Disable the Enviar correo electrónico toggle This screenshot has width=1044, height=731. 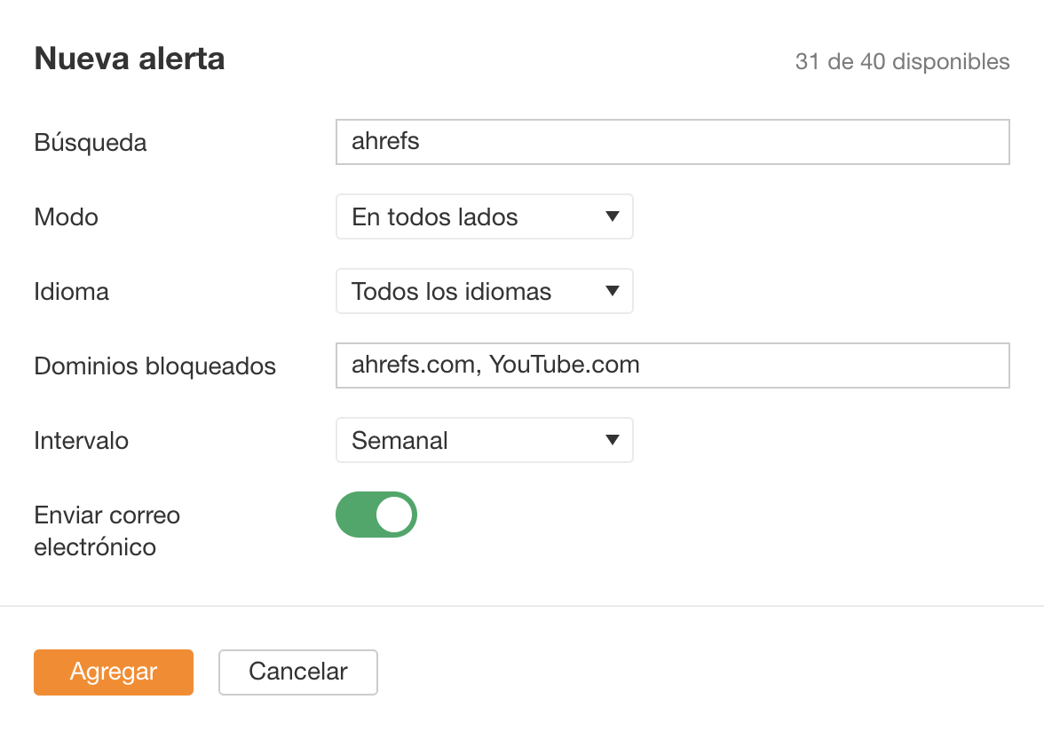coord(376,515)
